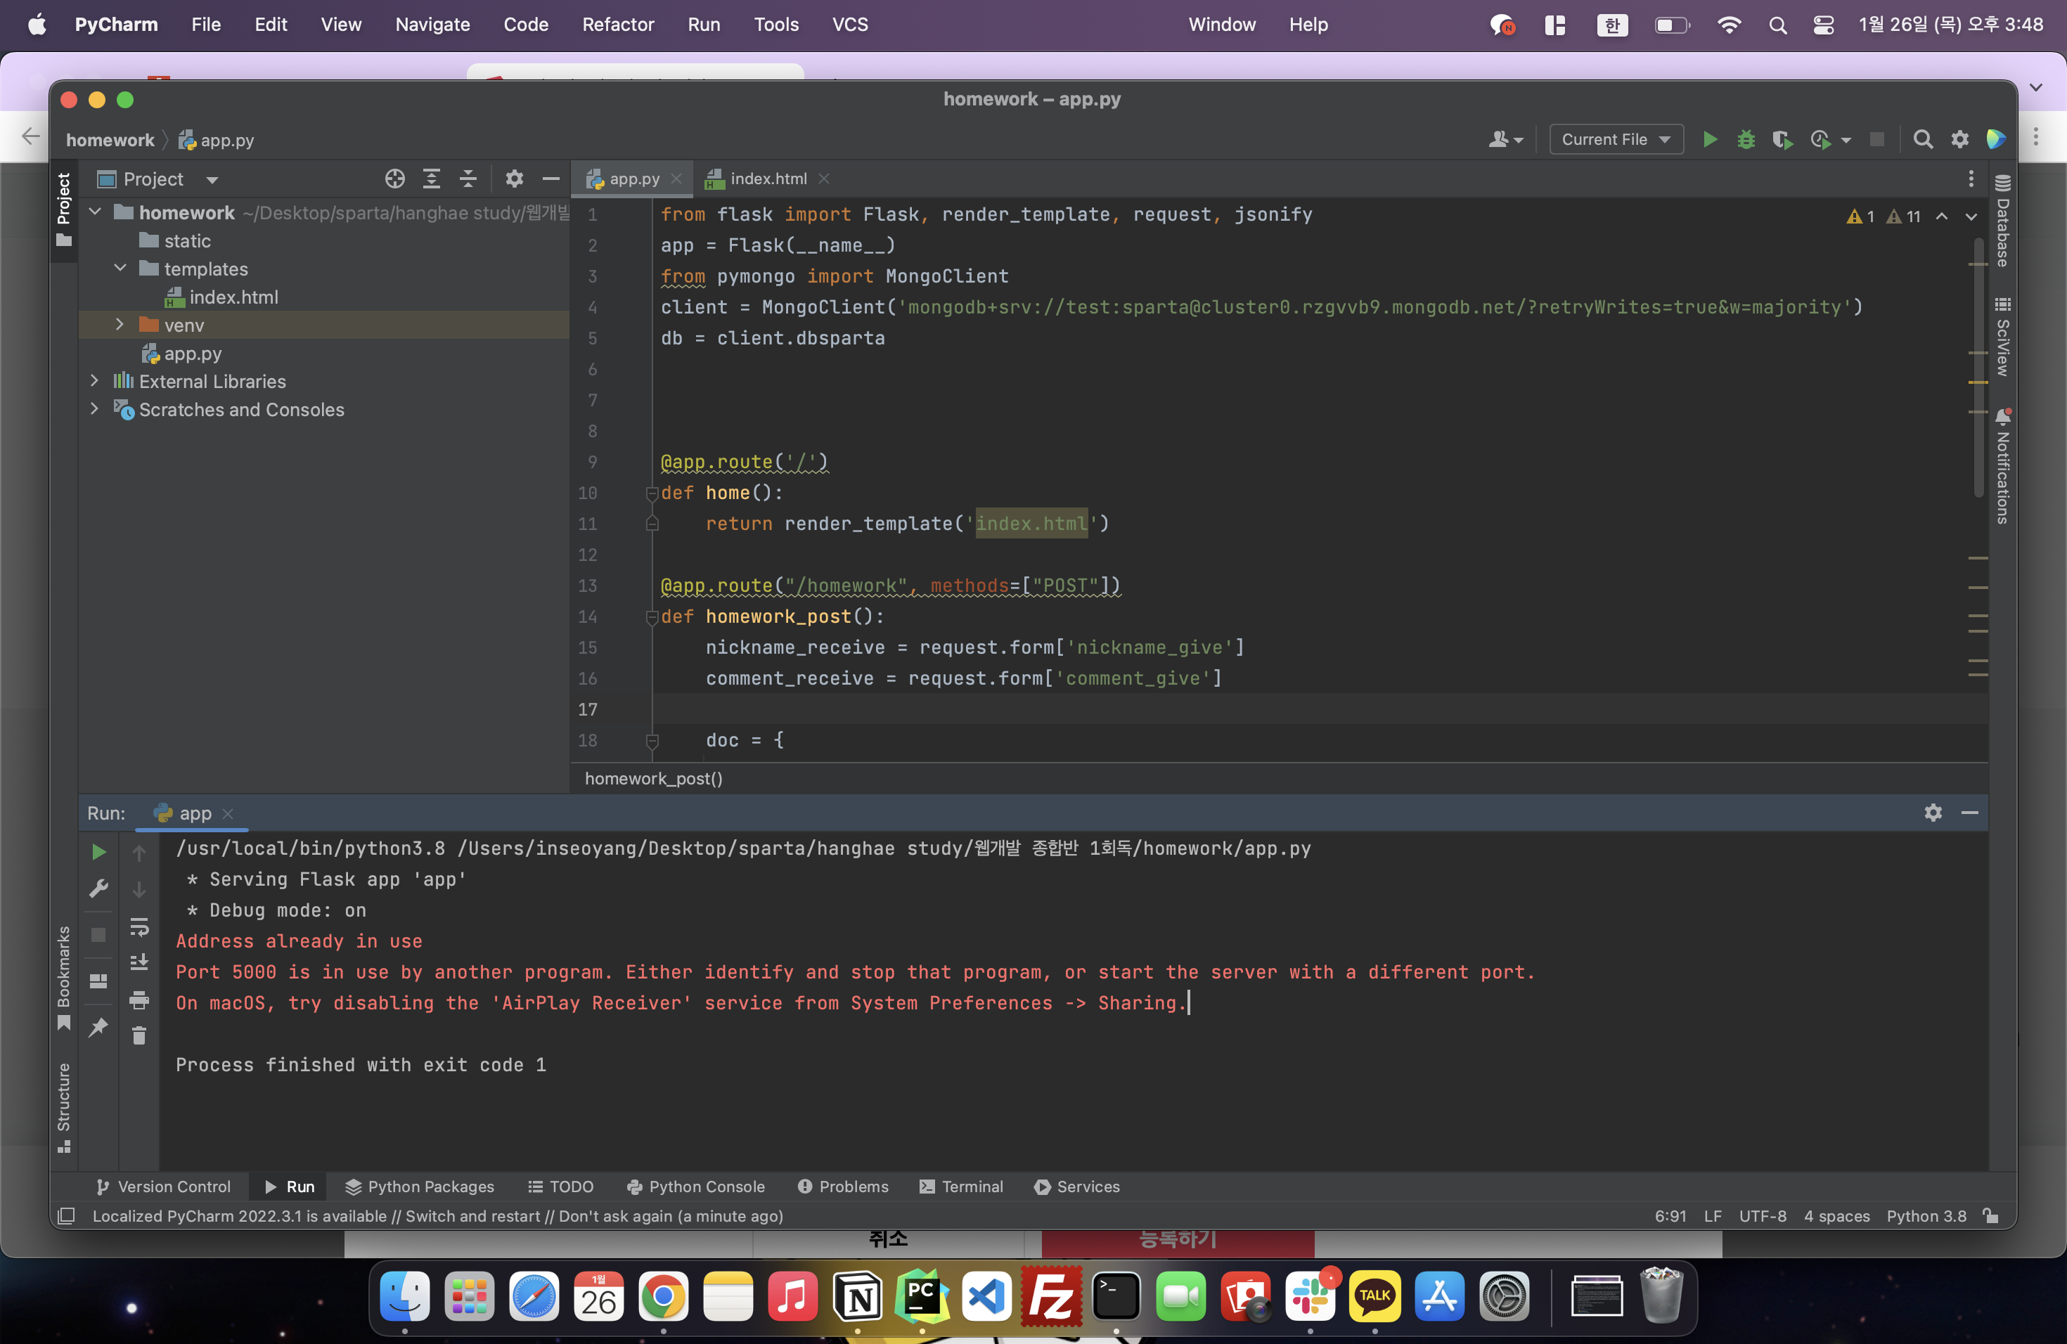Toggle the Database tool window side tab
2067x1344 pixels.
click(x=2003, y=221)
